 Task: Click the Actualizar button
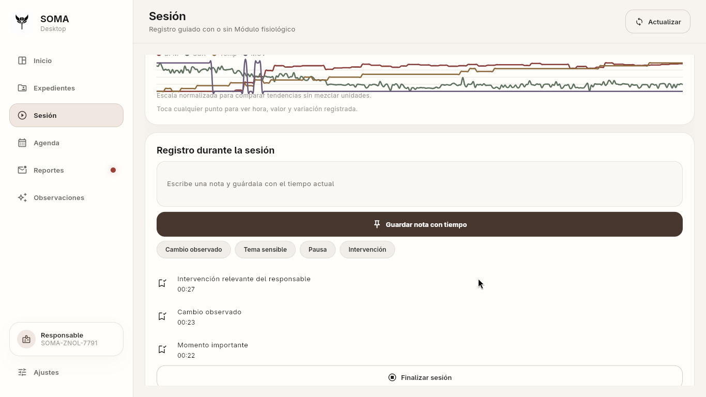[657, 22]
